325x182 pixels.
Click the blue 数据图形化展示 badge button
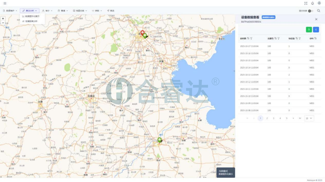[x=269, y=17]
